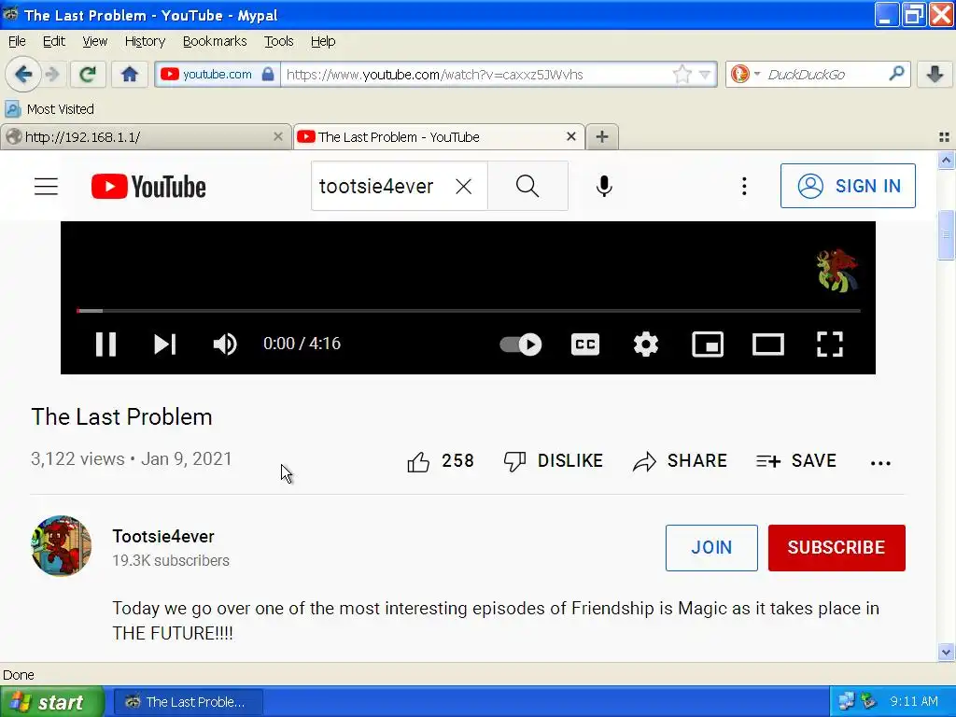956x717 pixels.
Task: Skip to next video
Action: (x=164, y=344)
